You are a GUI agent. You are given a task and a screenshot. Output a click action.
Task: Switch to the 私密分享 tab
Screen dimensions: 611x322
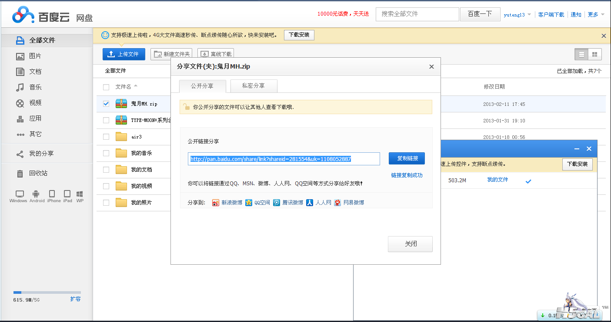254,86
